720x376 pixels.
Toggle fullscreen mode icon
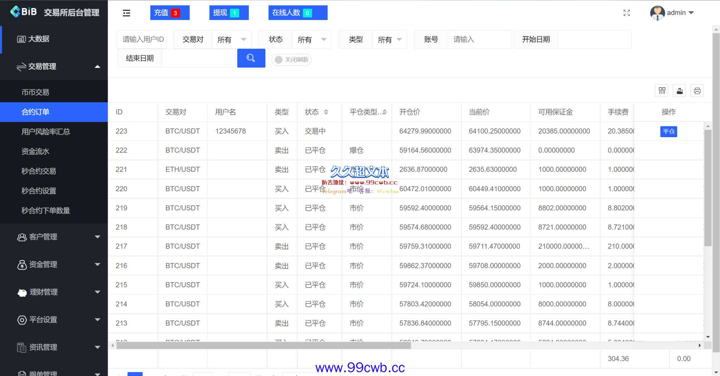[x=626, y=13]
